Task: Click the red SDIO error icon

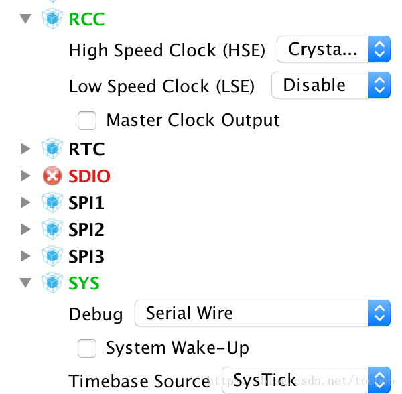Action: click(x=52, y=176)
